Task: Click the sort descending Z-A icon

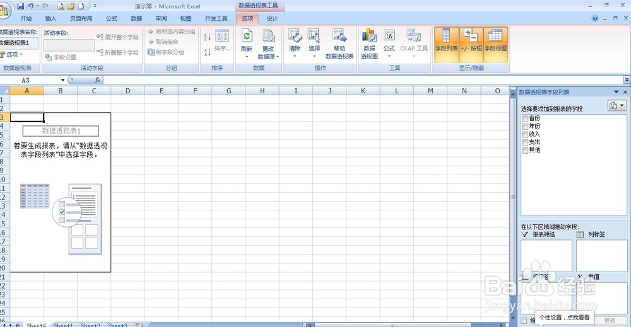Action: tap(207, 52)
